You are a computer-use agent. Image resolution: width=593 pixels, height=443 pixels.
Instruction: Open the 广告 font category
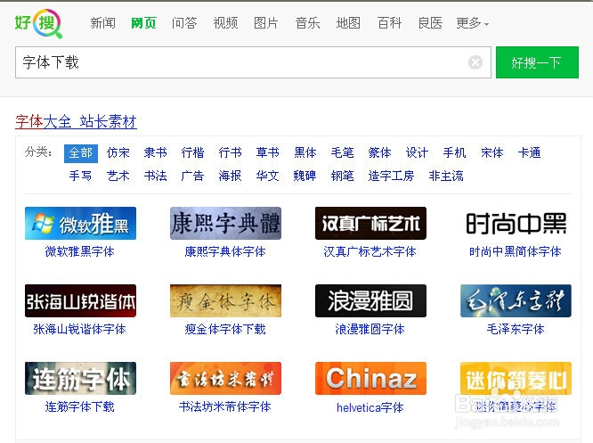pyautogui.click(x=192, y=176)
